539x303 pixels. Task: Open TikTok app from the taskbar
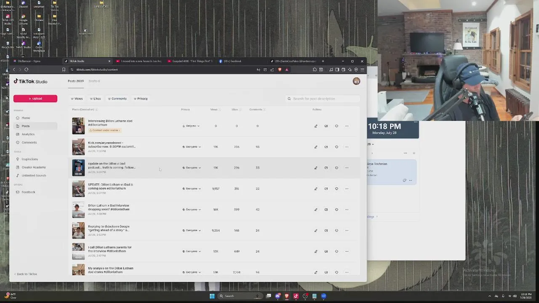296,296
